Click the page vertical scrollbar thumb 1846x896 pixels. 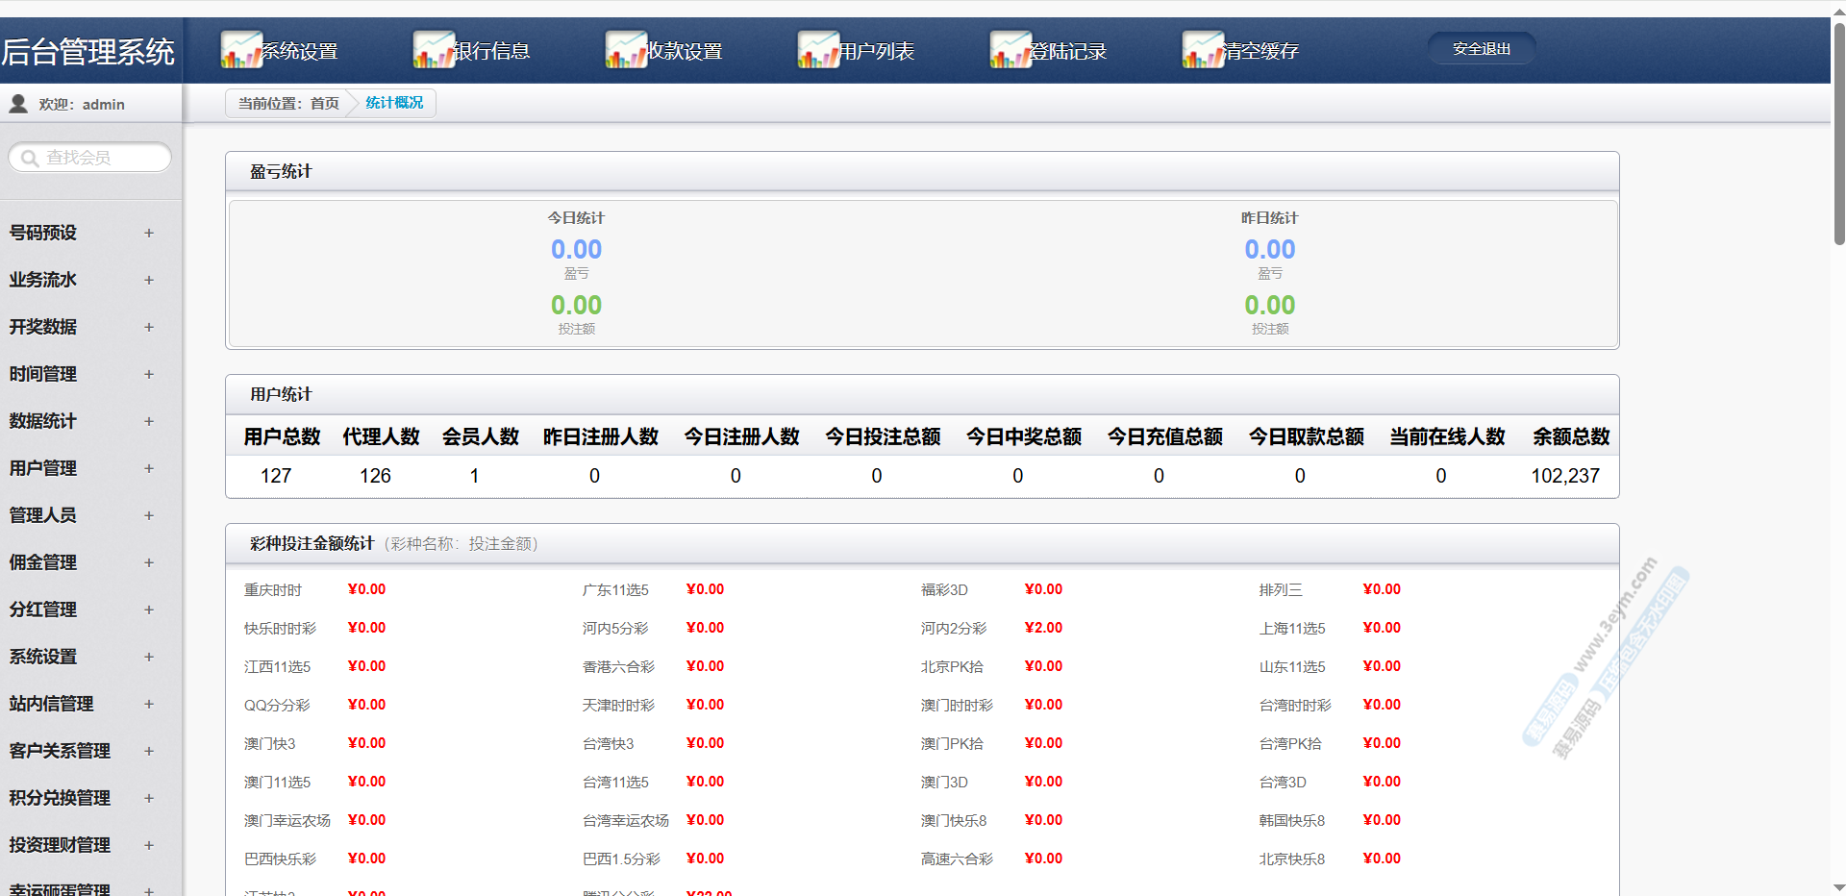coord(1838,135)
